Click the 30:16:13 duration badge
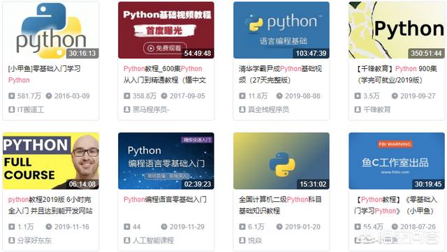Screen dimensions: 447x252 coord(82,53)
